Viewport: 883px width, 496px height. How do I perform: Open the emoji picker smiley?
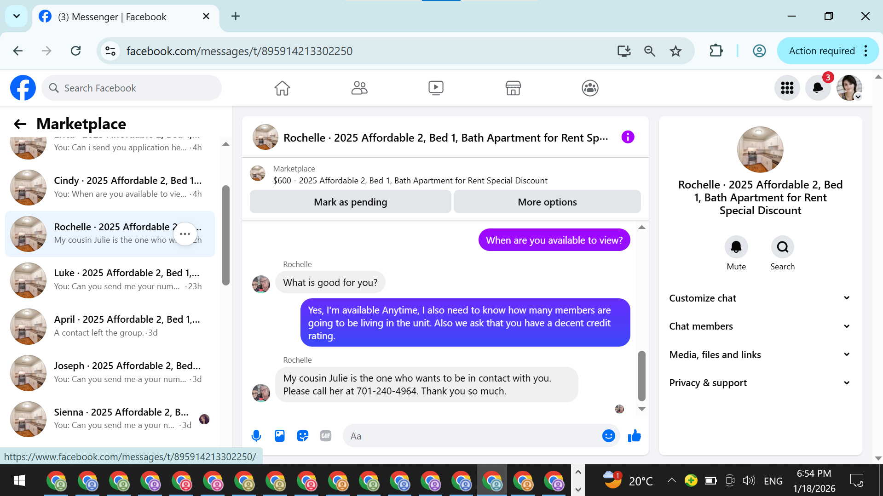coord(608,436)
